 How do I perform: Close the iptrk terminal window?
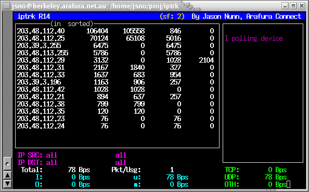tap(302, 6)
